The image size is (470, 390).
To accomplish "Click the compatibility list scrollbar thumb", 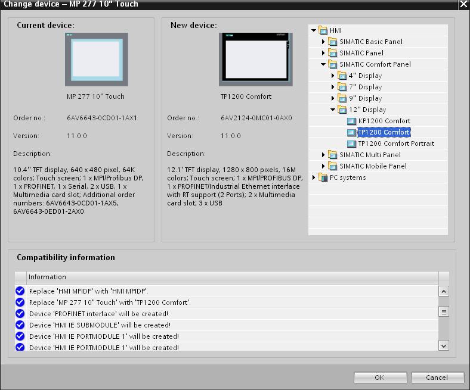I will click(444, 312).
